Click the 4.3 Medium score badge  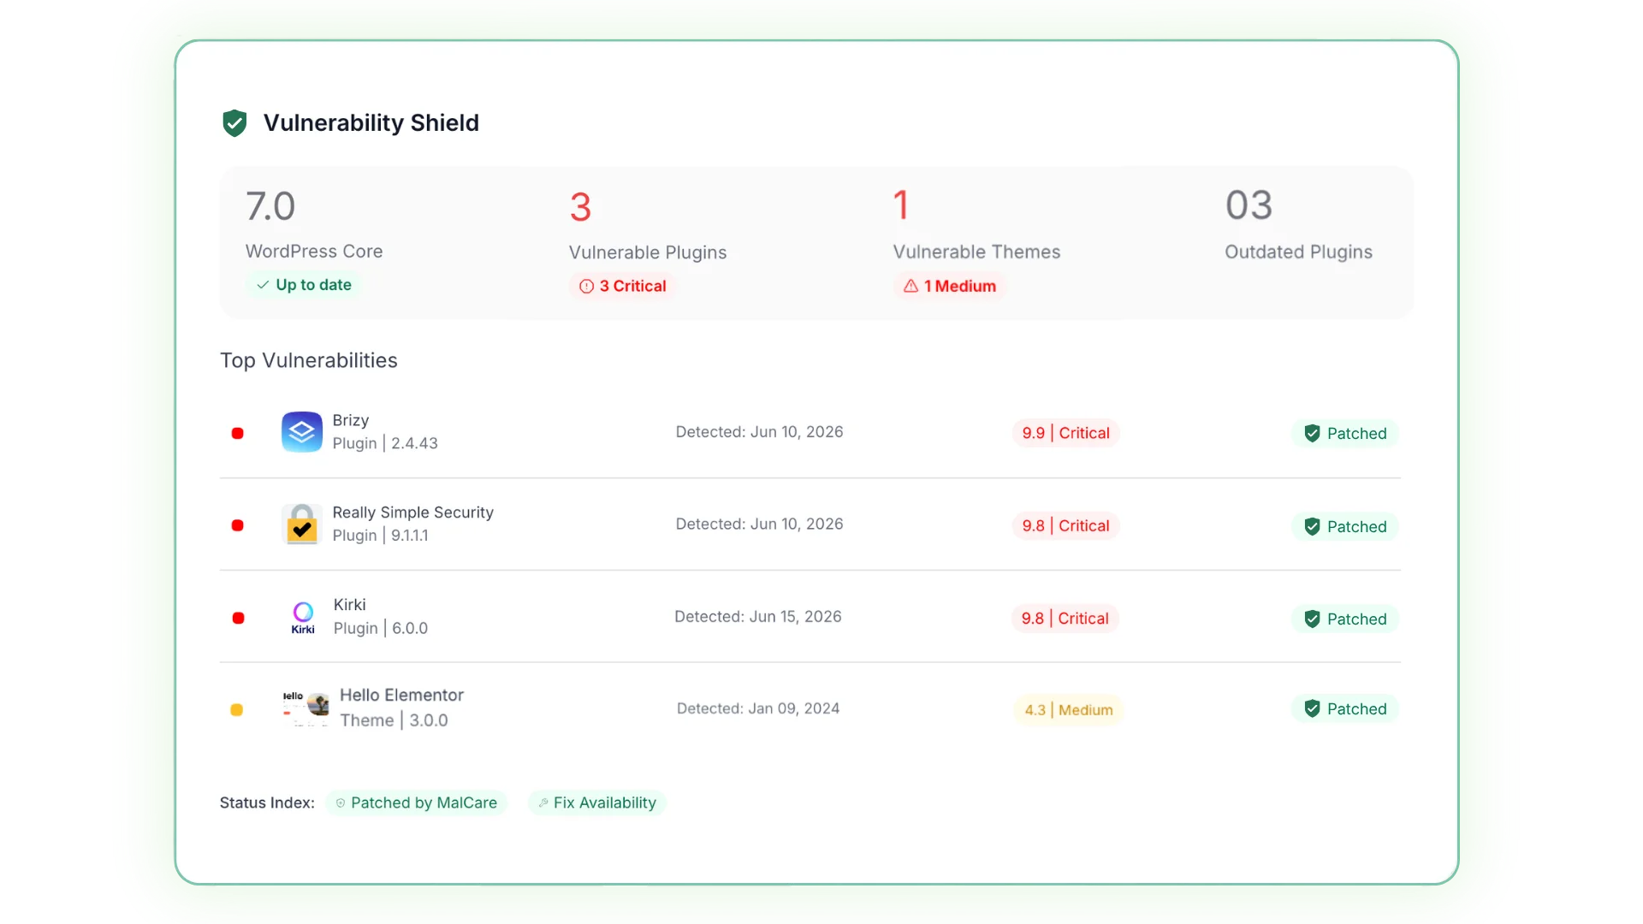click(x=1069, y=710)
